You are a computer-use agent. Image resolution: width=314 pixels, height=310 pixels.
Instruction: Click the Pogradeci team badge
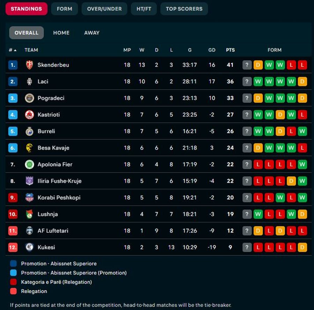[29, 98]
